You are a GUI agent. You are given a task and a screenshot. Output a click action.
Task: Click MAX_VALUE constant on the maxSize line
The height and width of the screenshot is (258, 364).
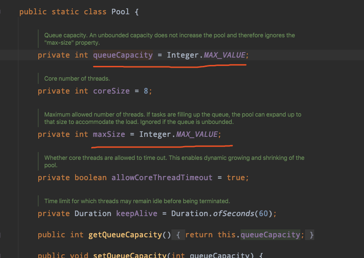(197, 134)
